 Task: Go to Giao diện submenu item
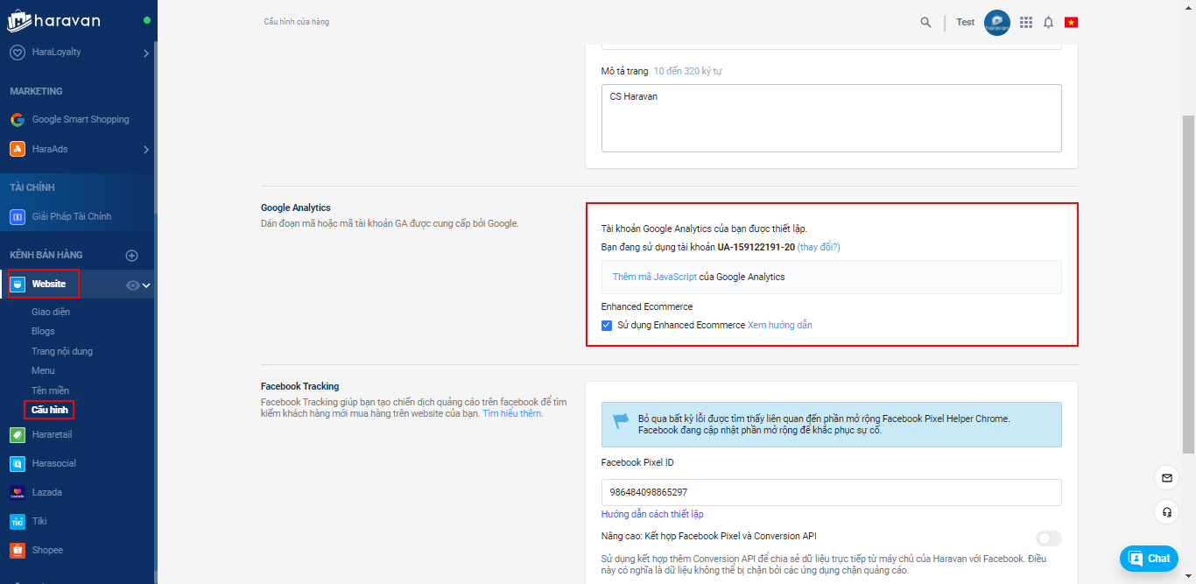(x=51, y=312)
